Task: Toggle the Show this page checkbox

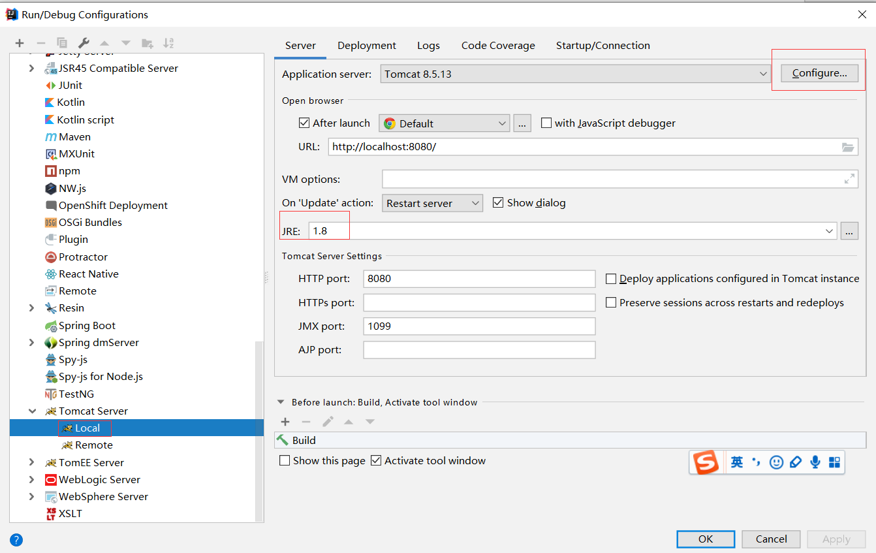Action: (x=285, y=460)
